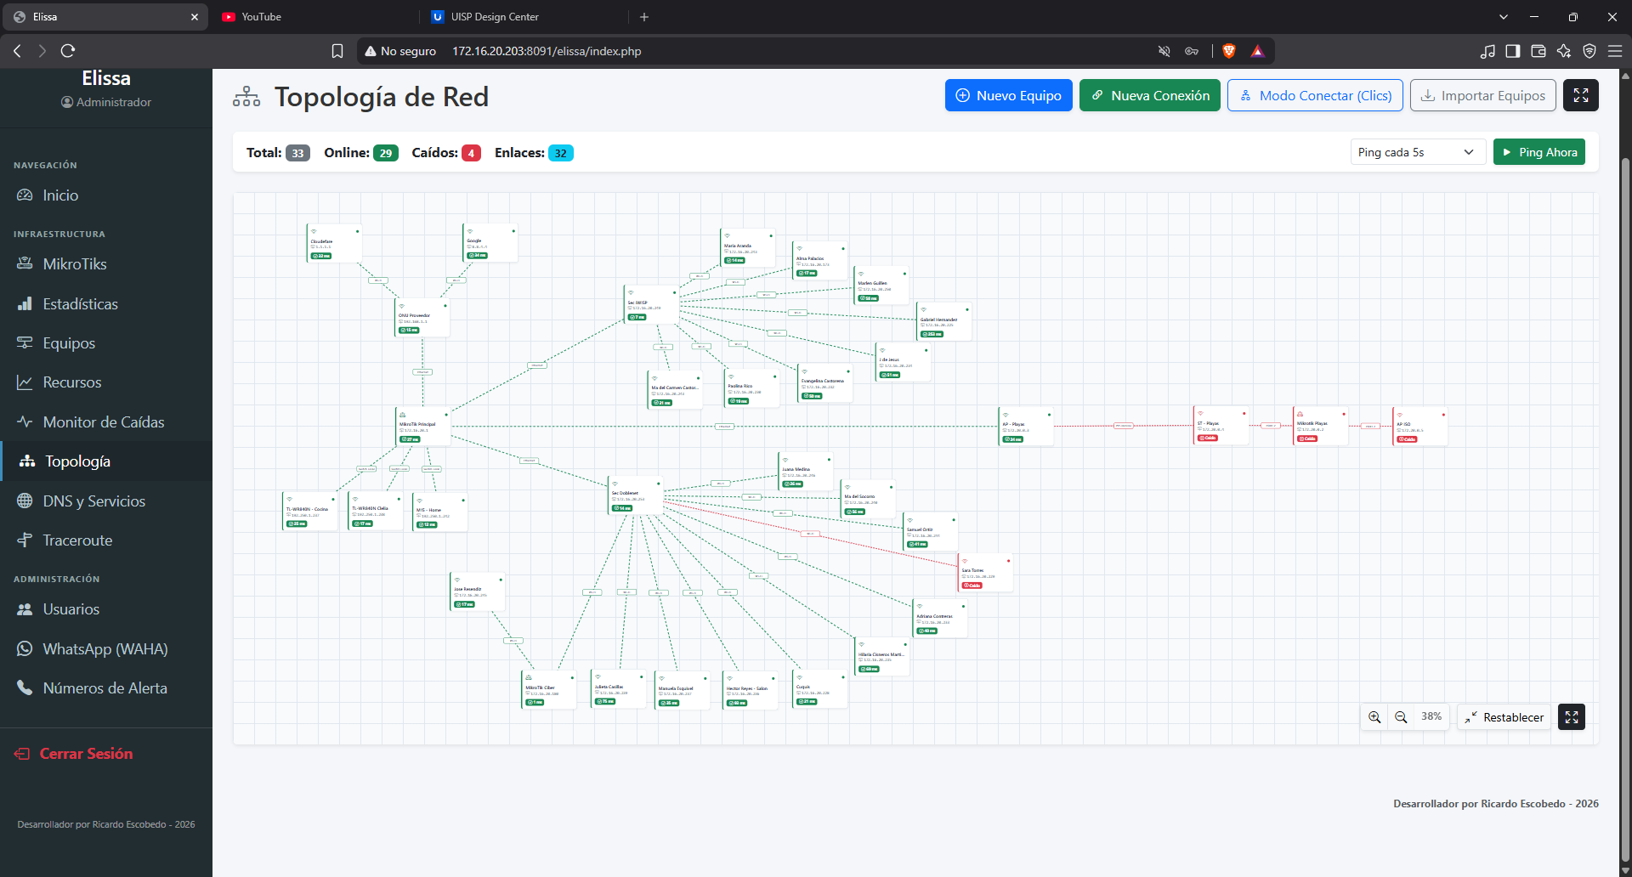Viewport: 1632px width, 877px height.
Task: Select the Sec Doblenet node
Action: pyautogui.click(x=636, y=495)
